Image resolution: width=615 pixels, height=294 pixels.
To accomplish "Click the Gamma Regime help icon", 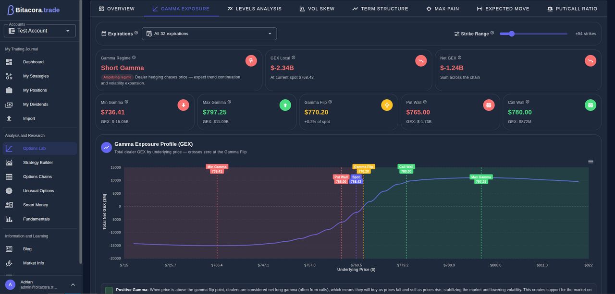I will tap(134, 58).
